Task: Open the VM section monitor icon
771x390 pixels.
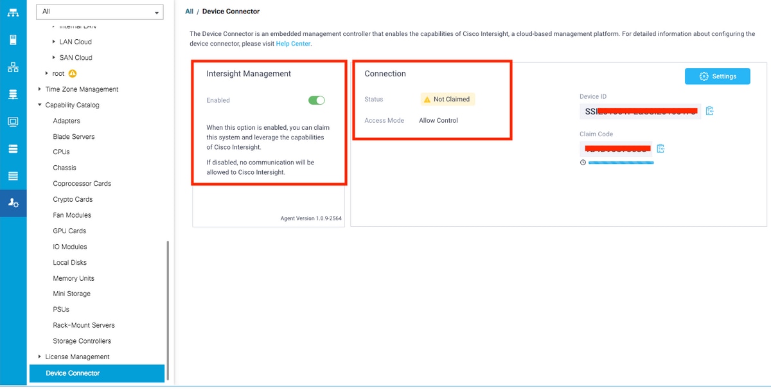Action: [13, 121]
